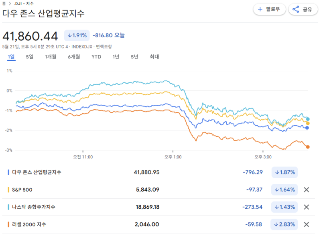Click the ↓1.87% Dow Jones badge

284,172
